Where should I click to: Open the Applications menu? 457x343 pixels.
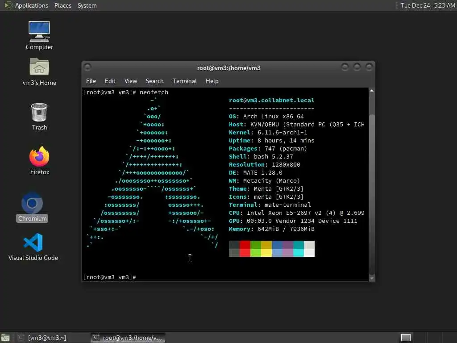(32, 5)
